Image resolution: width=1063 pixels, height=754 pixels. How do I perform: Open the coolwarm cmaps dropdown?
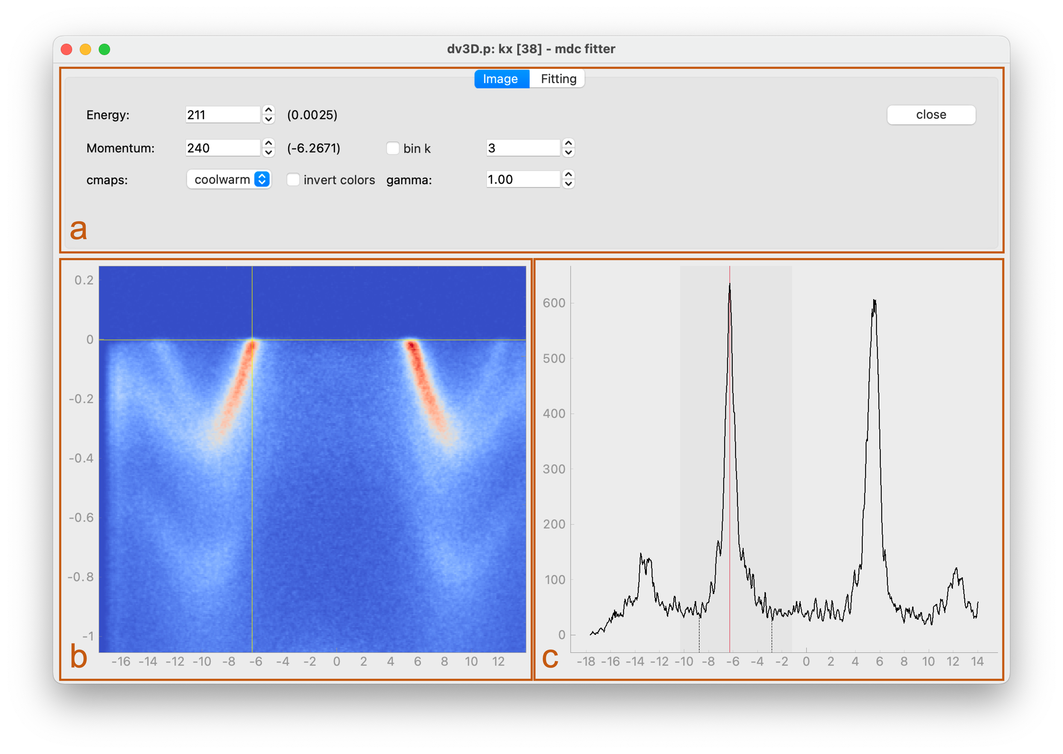coord(229,179)
